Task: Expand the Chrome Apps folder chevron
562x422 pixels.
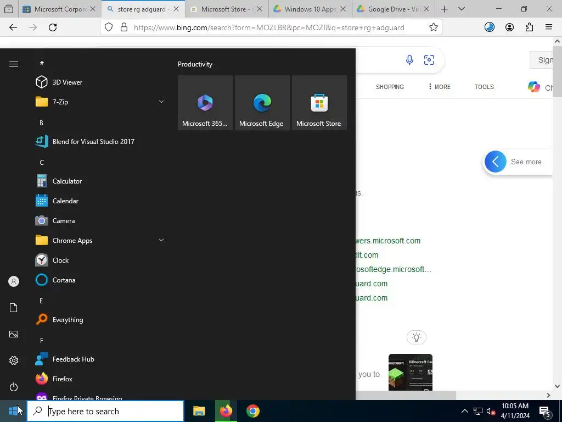Action: click(x=161, y=241)
